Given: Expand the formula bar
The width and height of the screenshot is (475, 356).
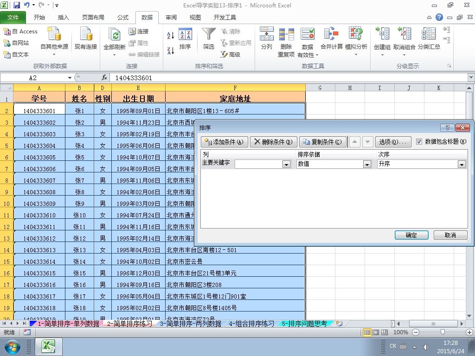Looking at the screenshot, I should click(x=471, y=77).
